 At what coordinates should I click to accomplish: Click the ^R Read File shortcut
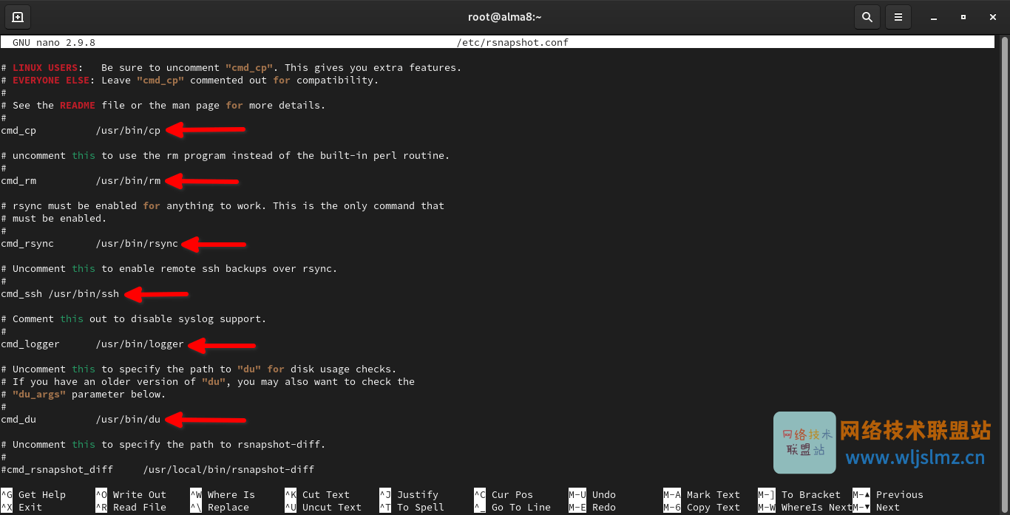pos(131,508)
